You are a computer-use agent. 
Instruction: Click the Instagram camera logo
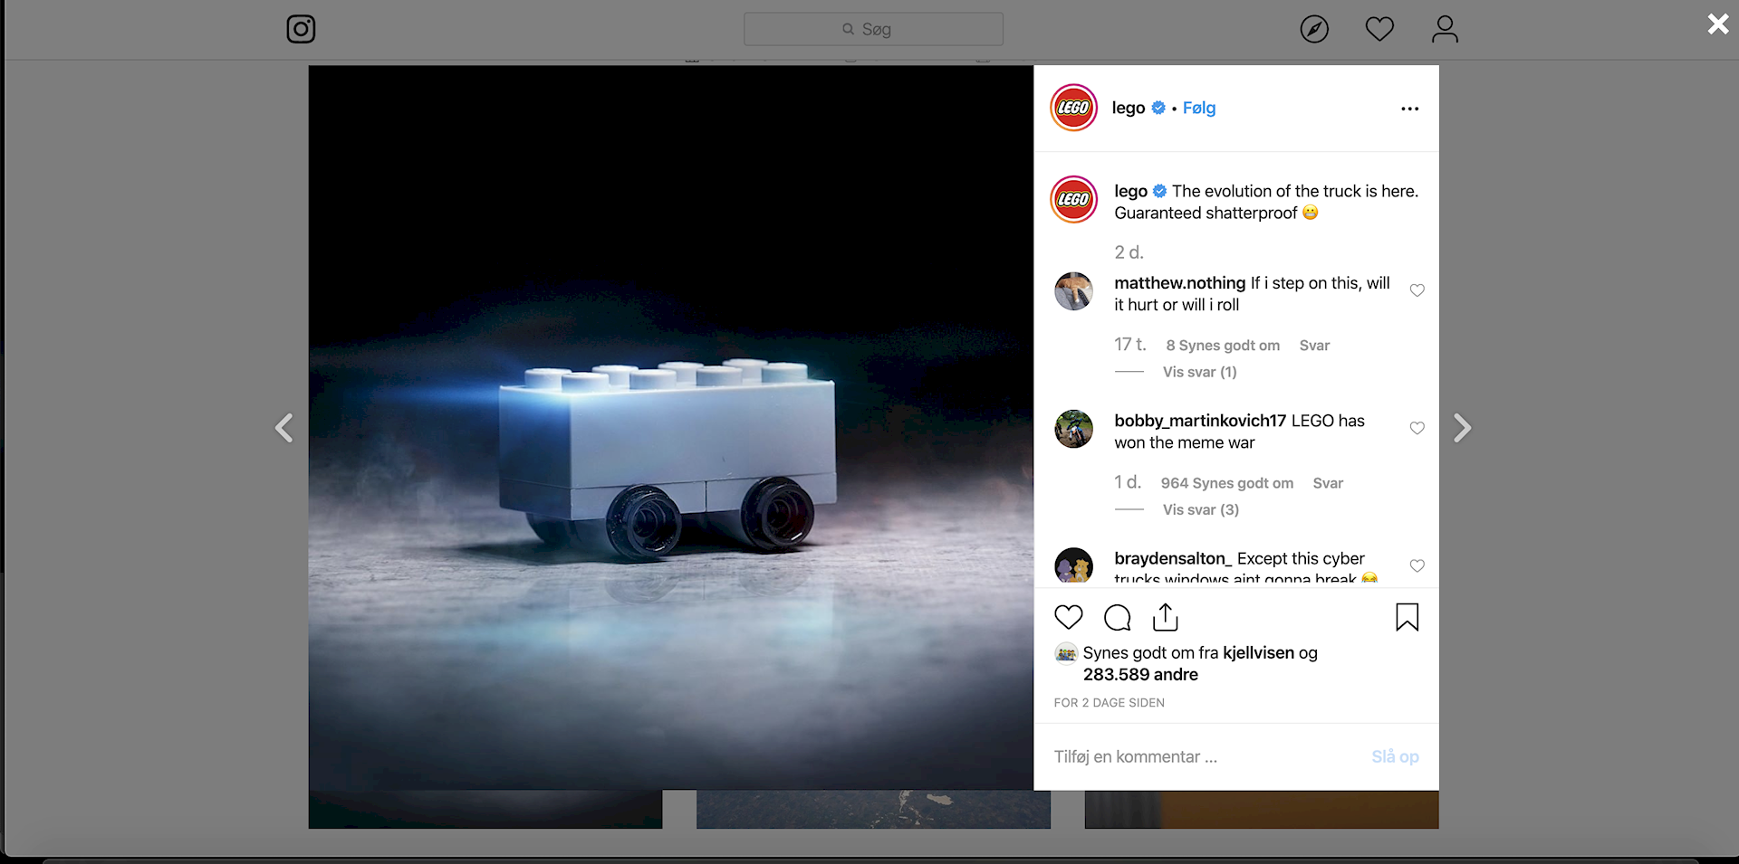(301, 29)
